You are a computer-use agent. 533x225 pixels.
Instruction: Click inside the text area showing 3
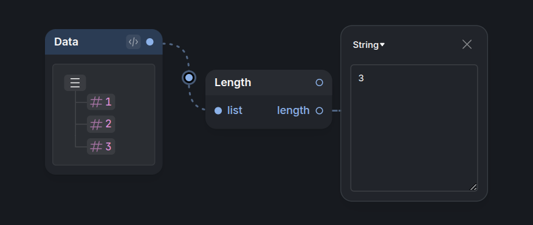(x=414, y=128)
